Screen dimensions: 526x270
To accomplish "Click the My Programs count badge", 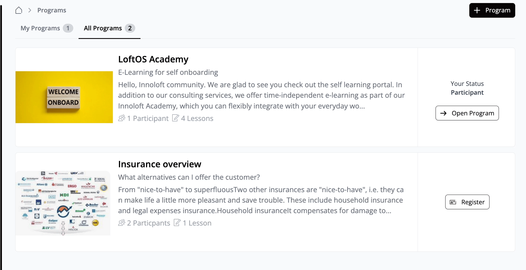I will 68,28.
